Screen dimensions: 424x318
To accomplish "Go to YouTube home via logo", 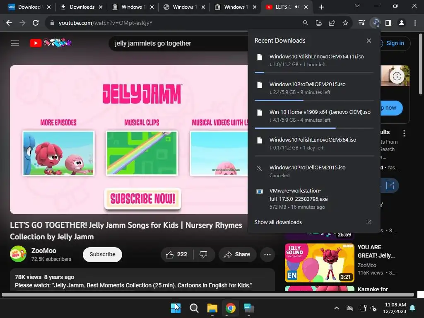I will [51, 43].
